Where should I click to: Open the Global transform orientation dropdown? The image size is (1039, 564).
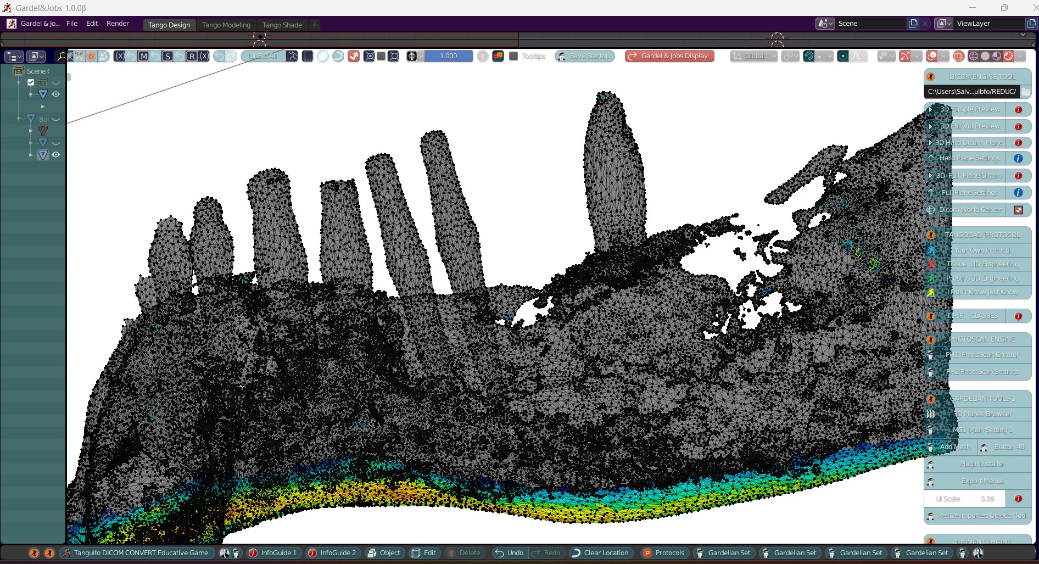pos(754,56)
